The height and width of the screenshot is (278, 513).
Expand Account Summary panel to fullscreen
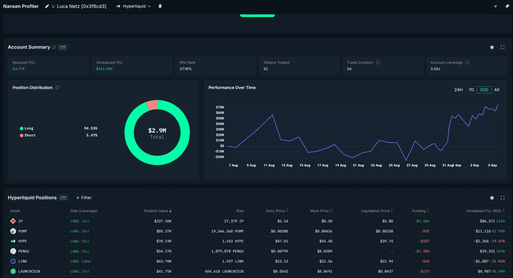(x=503, y=47)
